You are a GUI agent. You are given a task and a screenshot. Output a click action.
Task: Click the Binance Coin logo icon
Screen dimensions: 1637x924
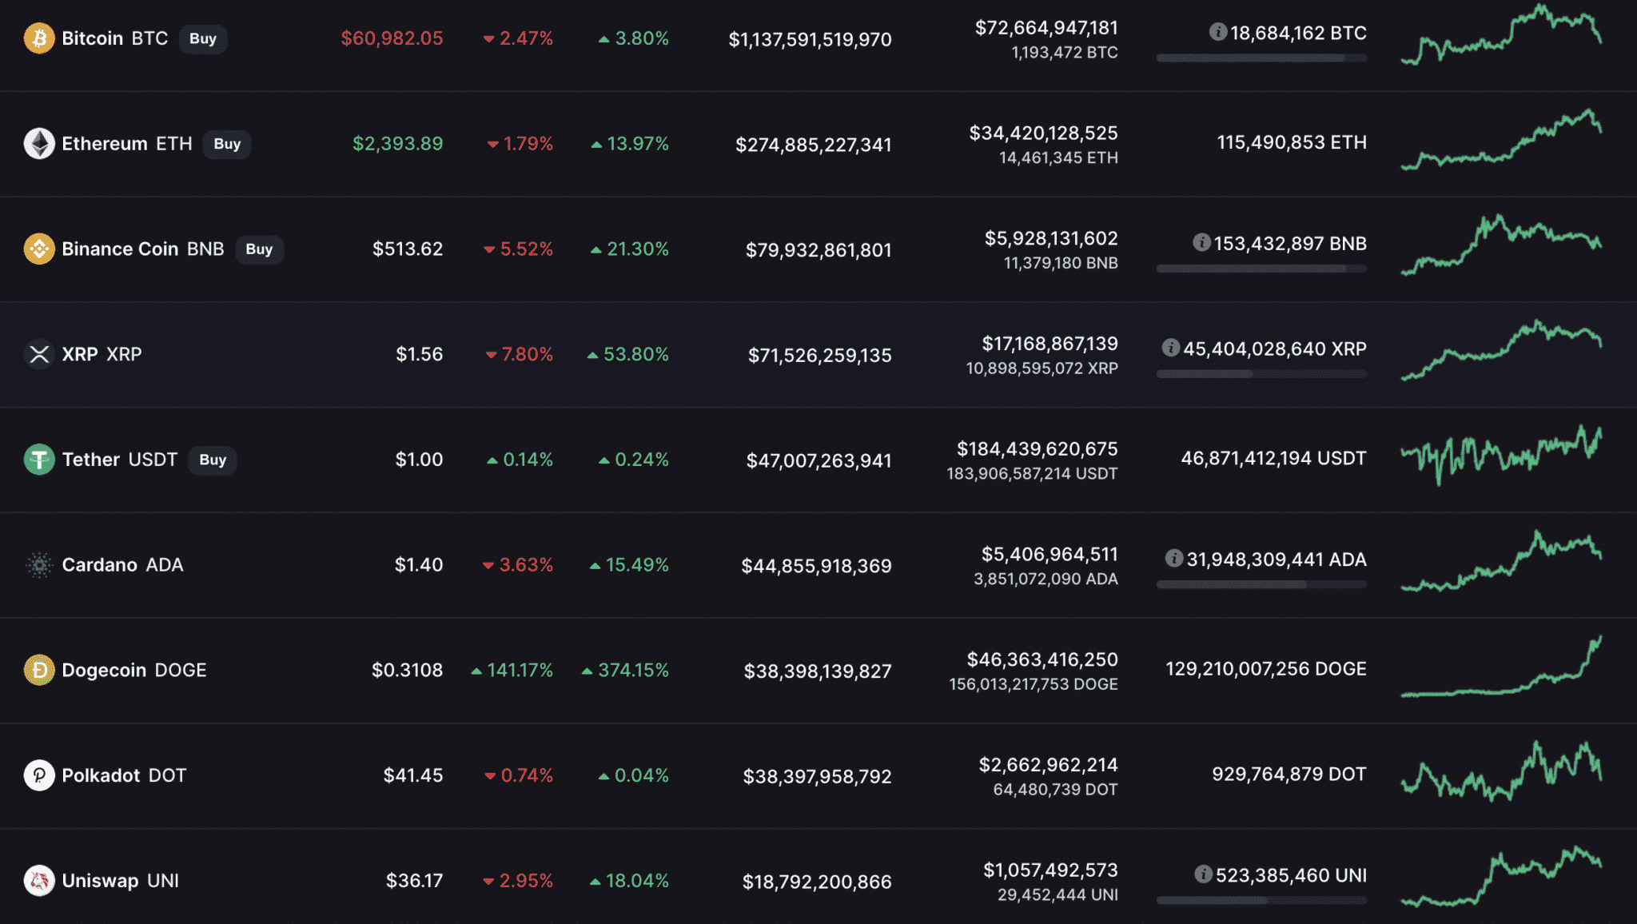(x=38, y=249)
